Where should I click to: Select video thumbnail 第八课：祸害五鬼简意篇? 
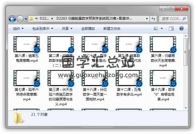coord(27,44)
